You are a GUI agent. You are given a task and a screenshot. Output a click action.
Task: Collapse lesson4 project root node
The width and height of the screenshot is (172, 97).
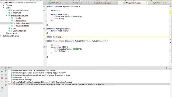(1, 2)
